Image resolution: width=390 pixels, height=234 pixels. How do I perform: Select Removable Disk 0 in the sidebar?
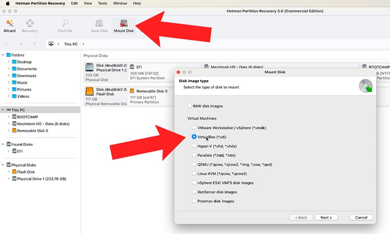coord(33,131)
